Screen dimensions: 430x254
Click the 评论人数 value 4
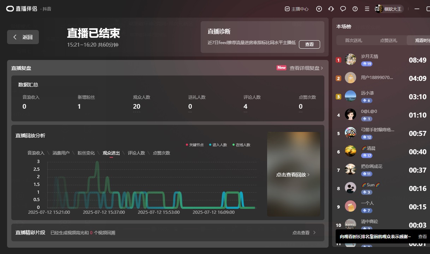(246, 106)
